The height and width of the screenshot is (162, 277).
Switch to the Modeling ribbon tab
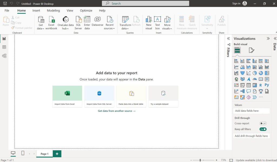click(53, 10)
